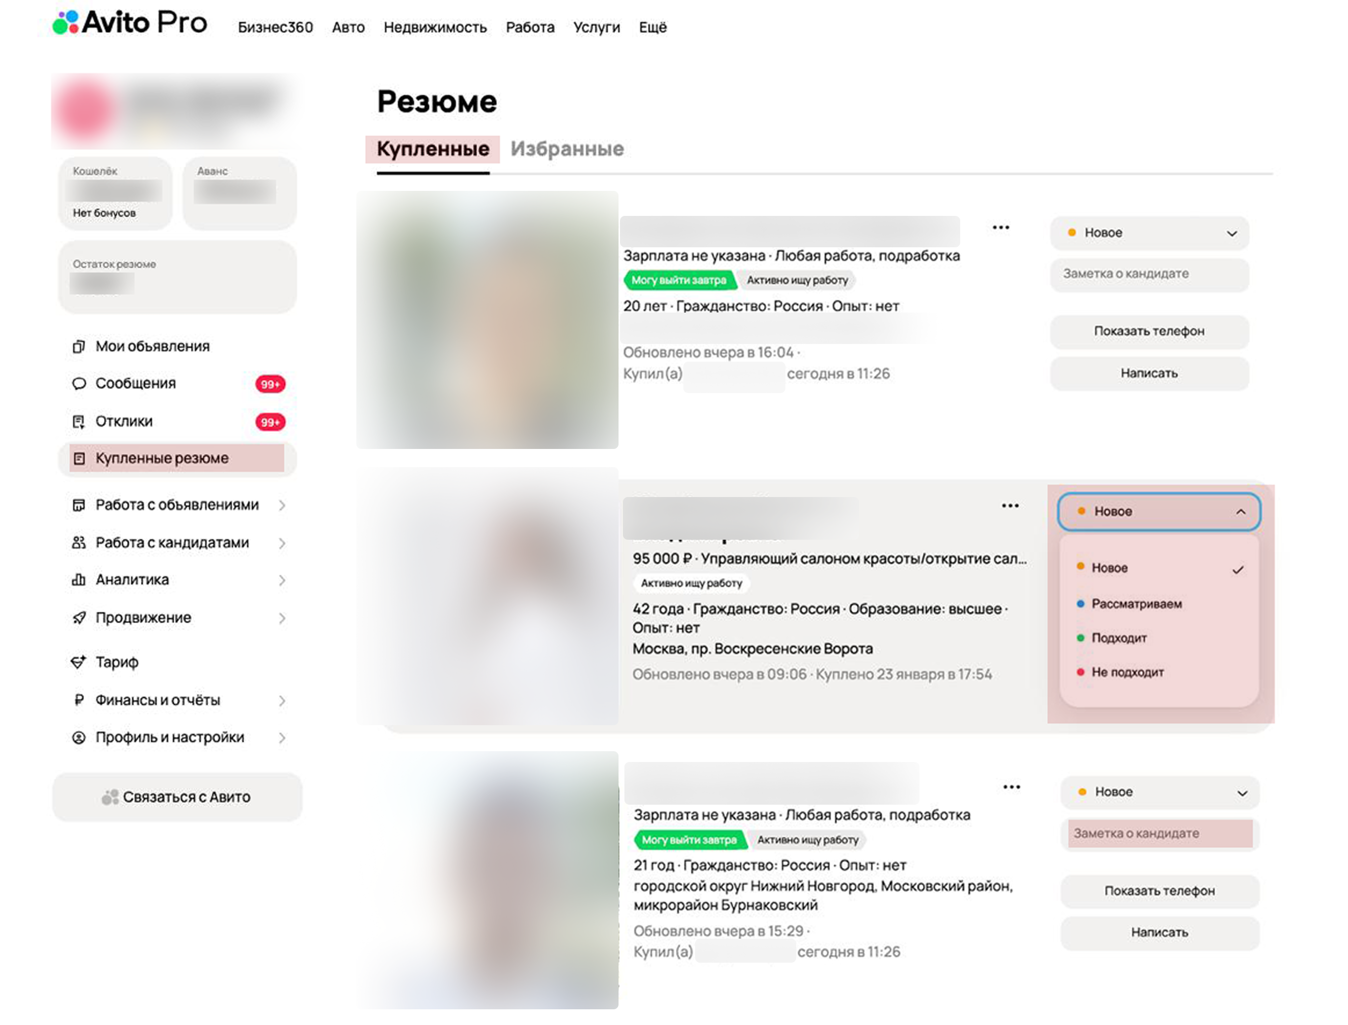Screen dimensions: 1348x1025
Task: Click Показать телефон for first resume
Action: click(1149, 331)
